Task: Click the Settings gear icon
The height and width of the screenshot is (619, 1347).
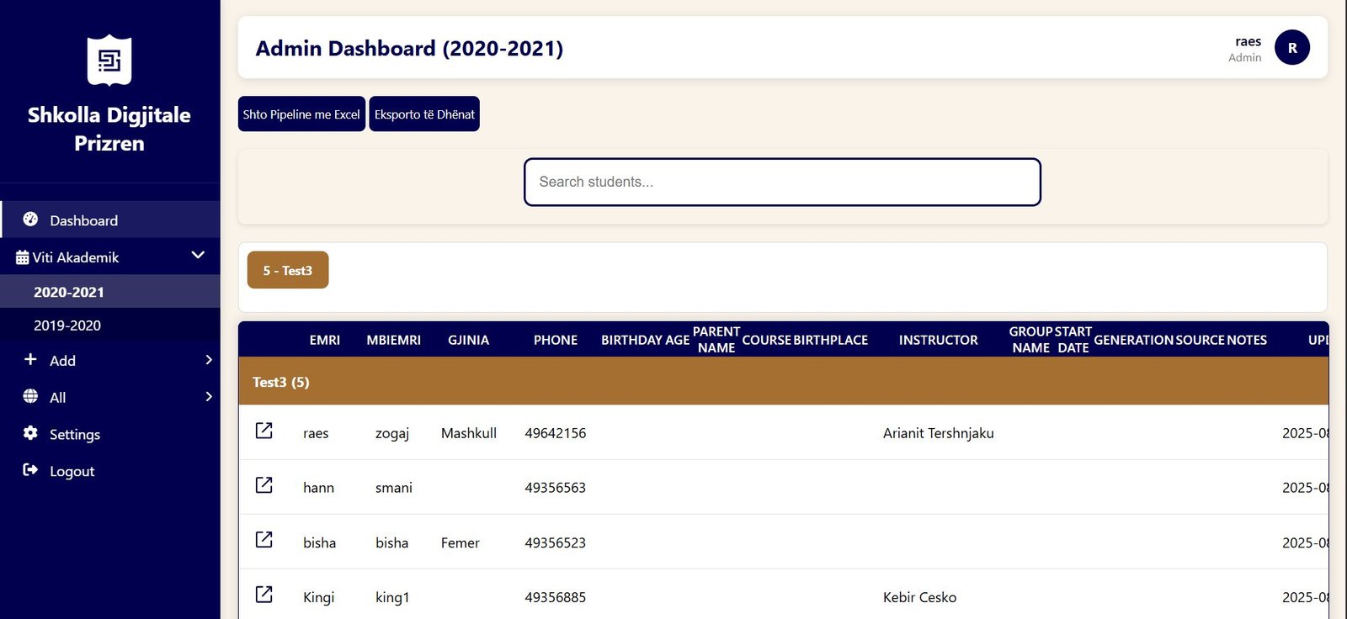Action: pos(30,433)
